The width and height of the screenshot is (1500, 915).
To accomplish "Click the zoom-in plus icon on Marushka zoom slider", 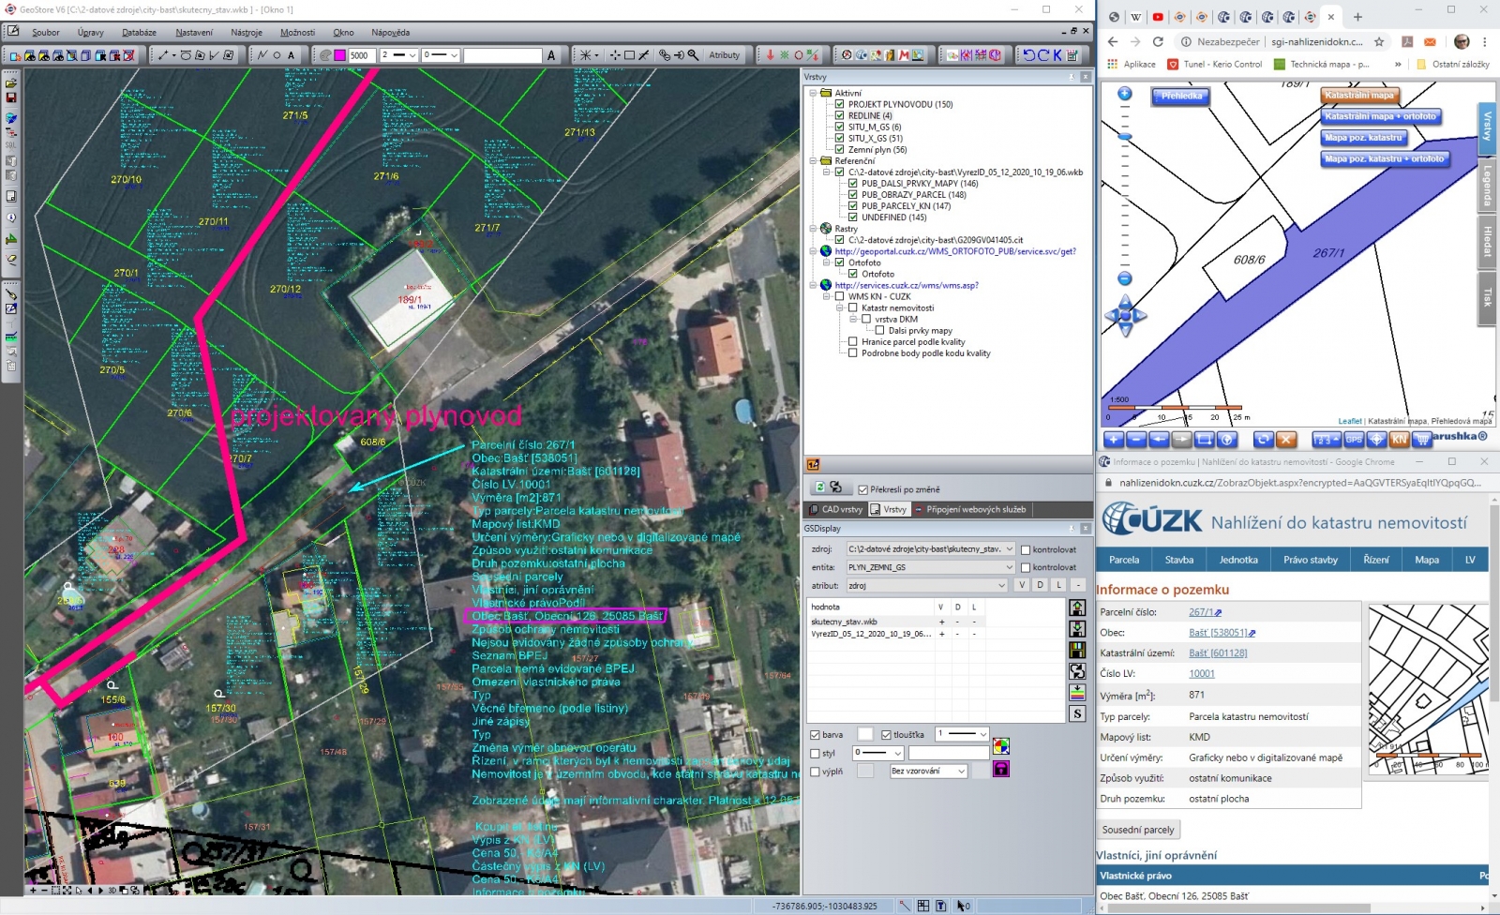I will point(1124,94).
